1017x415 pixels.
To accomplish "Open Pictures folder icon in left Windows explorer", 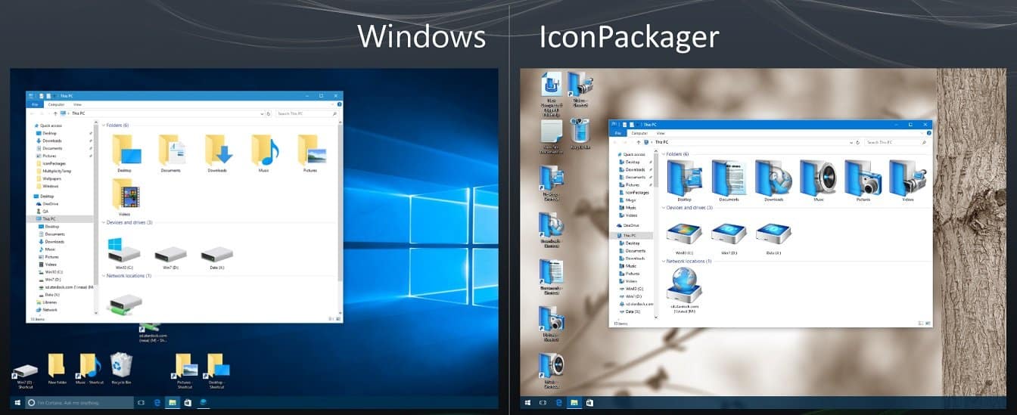I will [x=310, y=151].
